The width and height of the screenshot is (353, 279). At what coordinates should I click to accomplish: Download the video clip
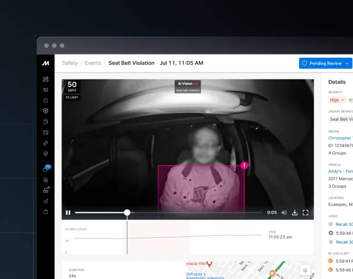295,212
